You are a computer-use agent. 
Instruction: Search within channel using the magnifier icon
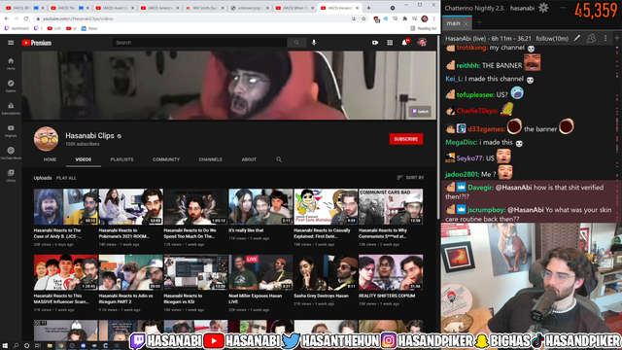[279, 159]
